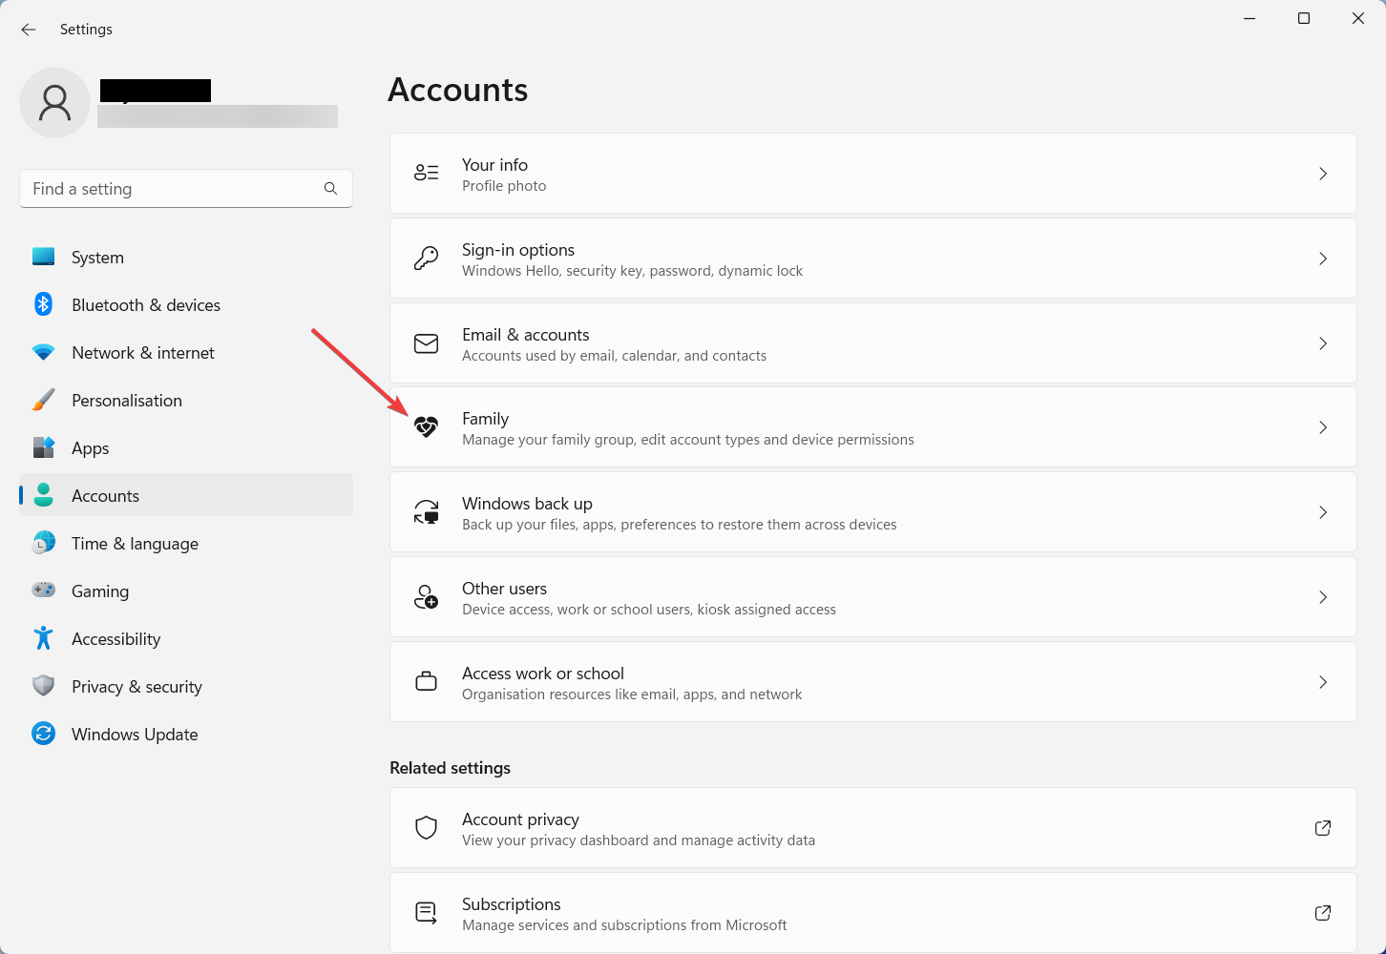Open Account privacy dashboard link

873,828
